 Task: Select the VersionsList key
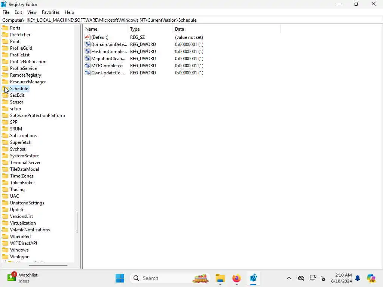pos(21,216)
